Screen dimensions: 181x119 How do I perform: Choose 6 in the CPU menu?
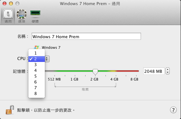pyautogui.click(x=36, y=82)
